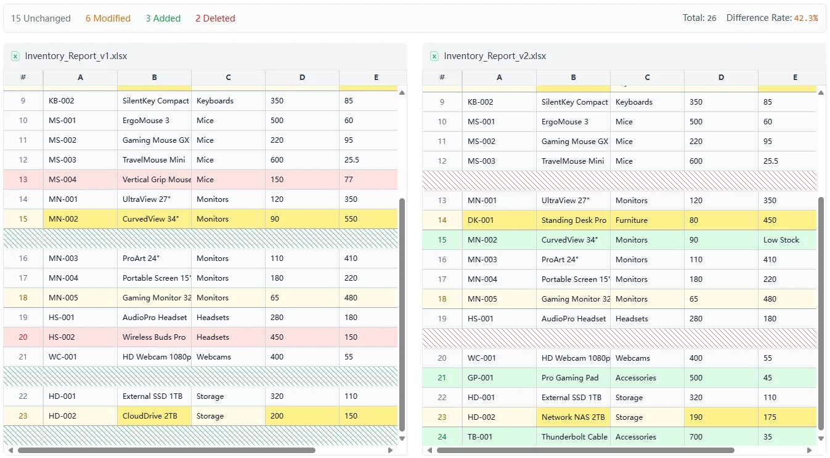This screenshot has height=458, width=830.
Task: Open the file Inventory_Report_v2.xlsx title
Action: coord(495,56)
